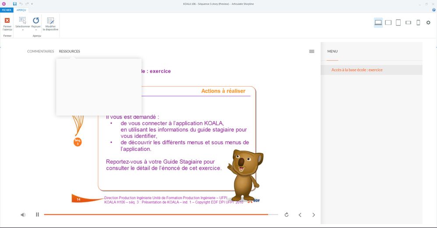The height and width of the screenshot is (228, 437).
Task: Click the Fermer l'aperçu button
Action: 7,24
